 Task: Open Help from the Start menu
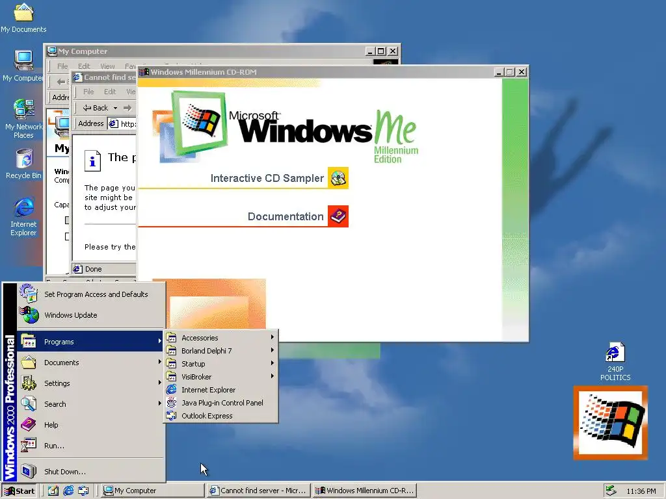coord(91,425)
